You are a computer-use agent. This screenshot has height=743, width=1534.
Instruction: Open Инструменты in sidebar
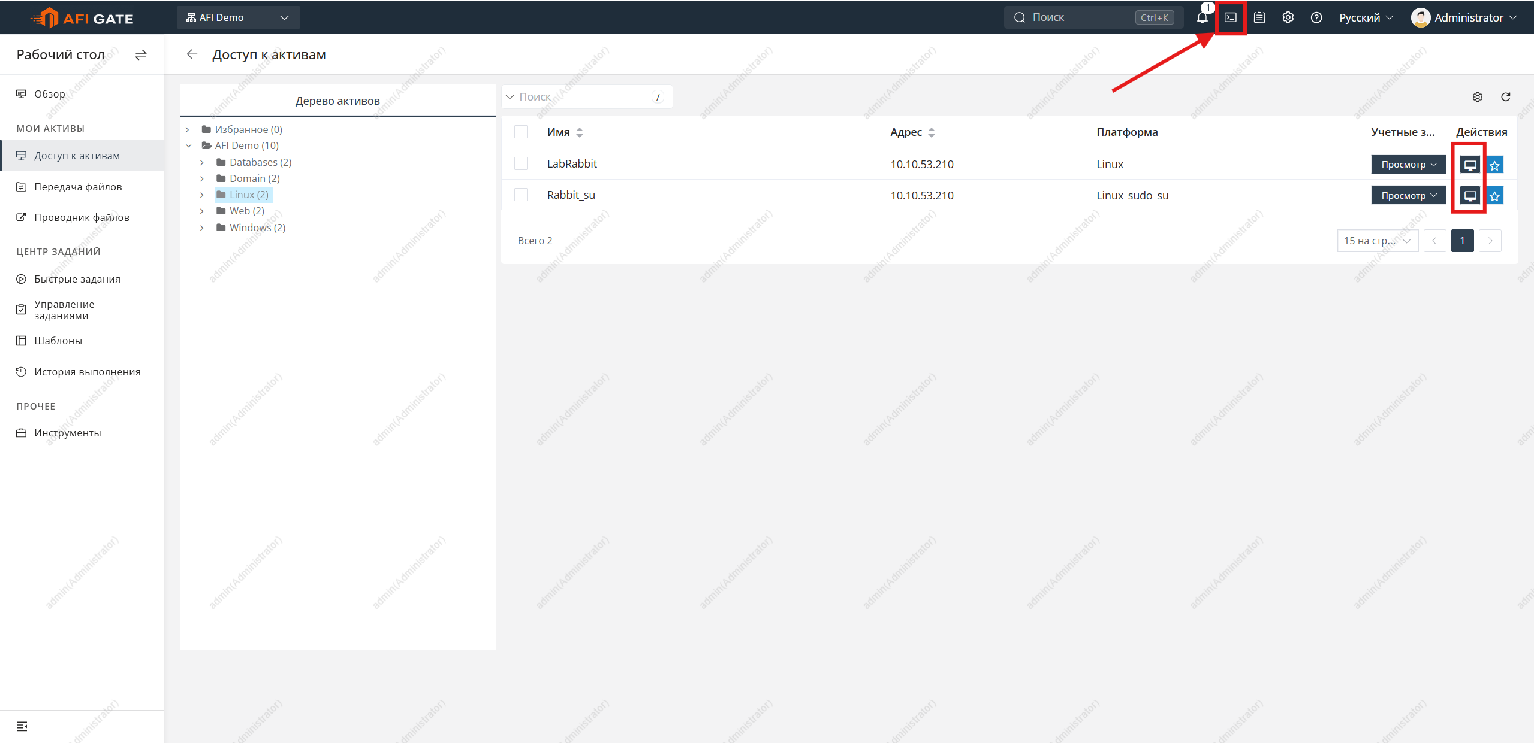(82, 433)
